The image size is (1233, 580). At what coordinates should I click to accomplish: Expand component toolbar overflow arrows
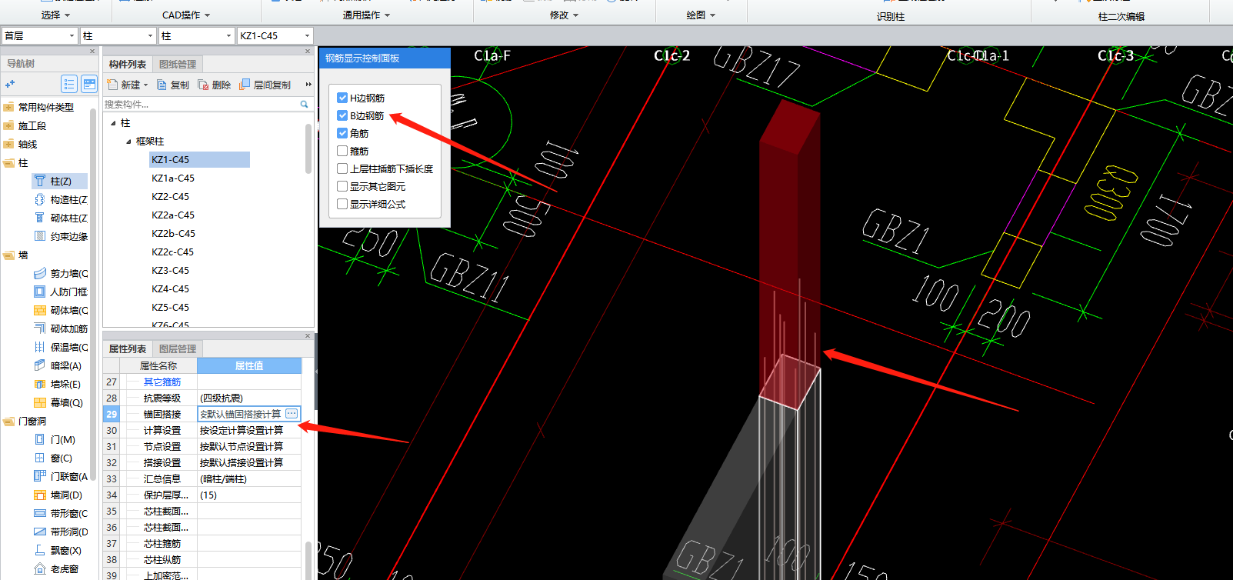pyautogui.click(x=308, y=85)
